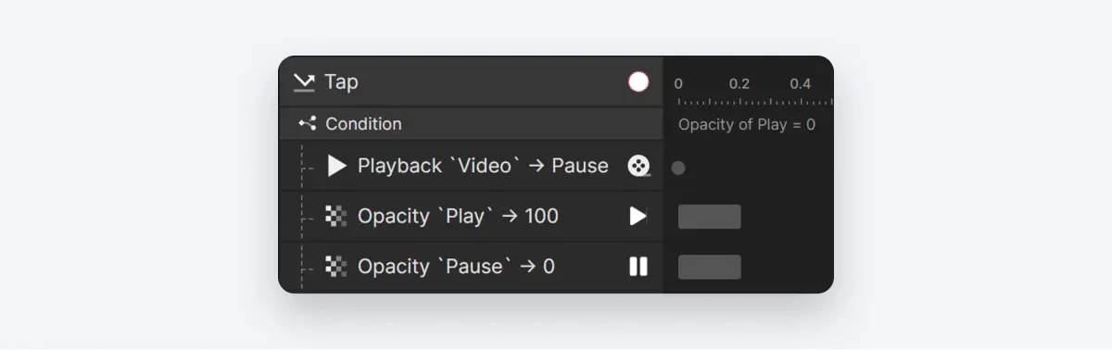The image size is (1112, 350).
Task: Click the Opacity Pause duration bar
Action: click(710, 267)
